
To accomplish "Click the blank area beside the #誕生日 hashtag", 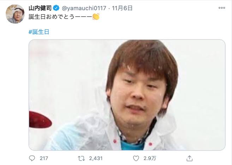I will [133, 32].
